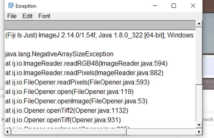Click the vertical scrollbar up arrow
Image resolution: width=214 pixels, height=138 pixels.
coord(199,24)
